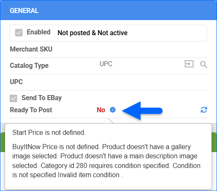Click the Enabled label text
Image resolution: width=217 pixels, height=191 pixels.
pos(39,32)
